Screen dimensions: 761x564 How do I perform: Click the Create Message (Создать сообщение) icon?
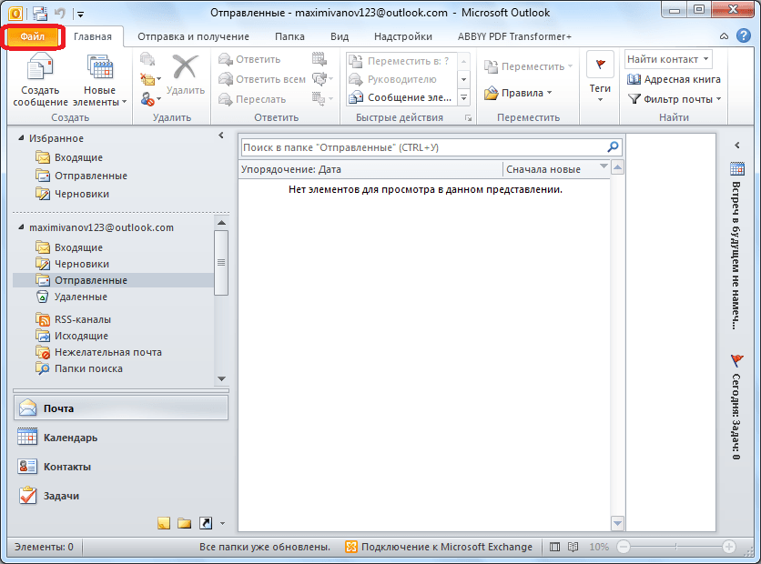tap(40, 71)
